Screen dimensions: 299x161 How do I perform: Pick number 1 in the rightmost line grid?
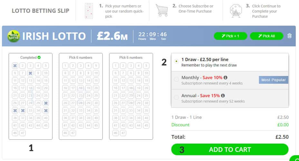[x=115, y=66]
